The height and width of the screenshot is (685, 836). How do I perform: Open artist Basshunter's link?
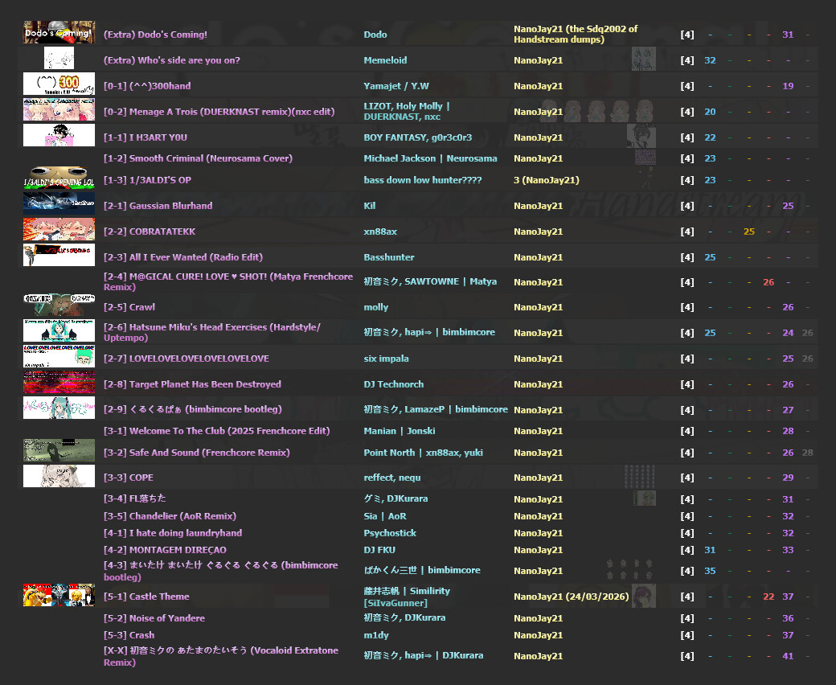(x=388, y=257)
